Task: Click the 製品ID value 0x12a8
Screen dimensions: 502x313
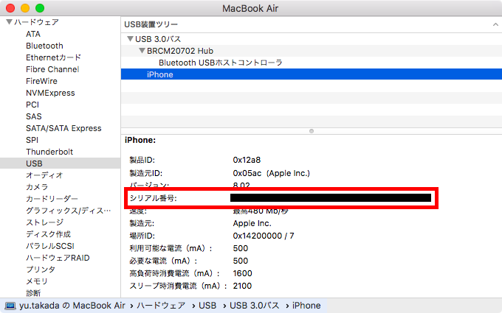Action: click(x=247, y=160)
